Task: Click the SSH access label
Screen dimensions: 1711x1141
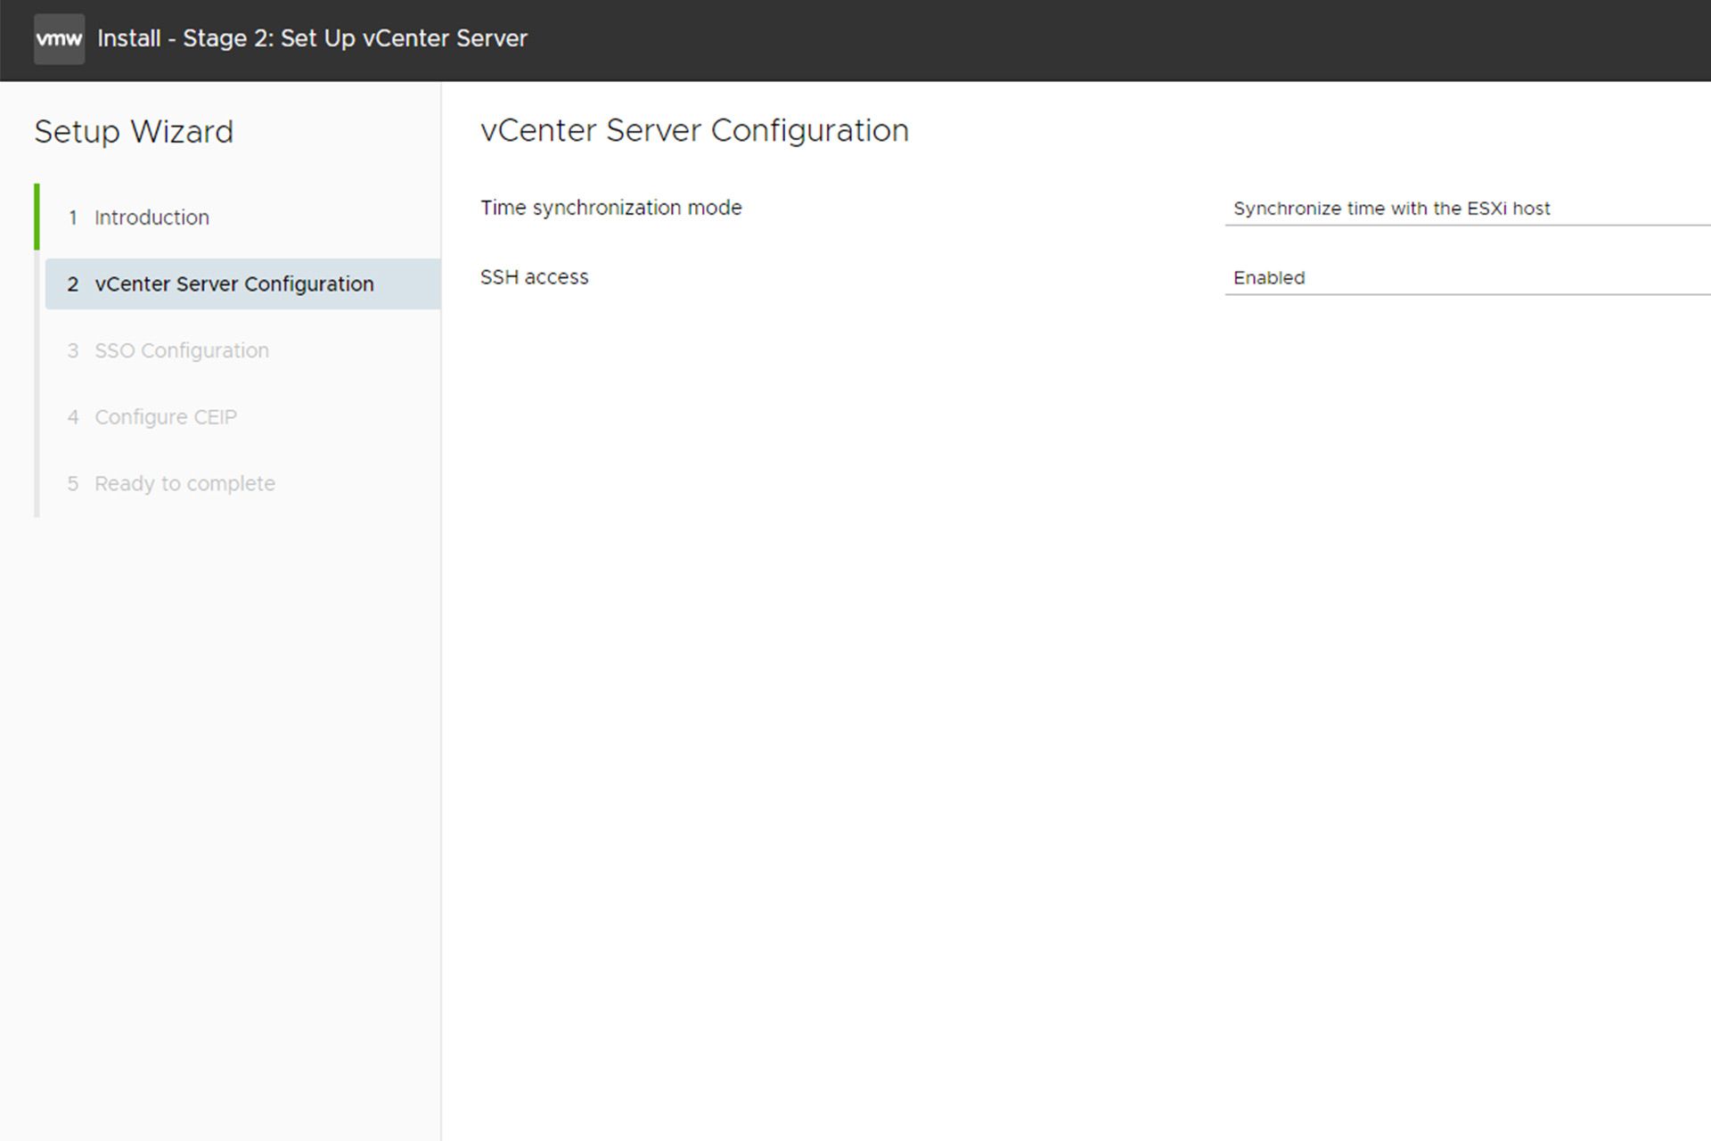Action: point(535,277)
